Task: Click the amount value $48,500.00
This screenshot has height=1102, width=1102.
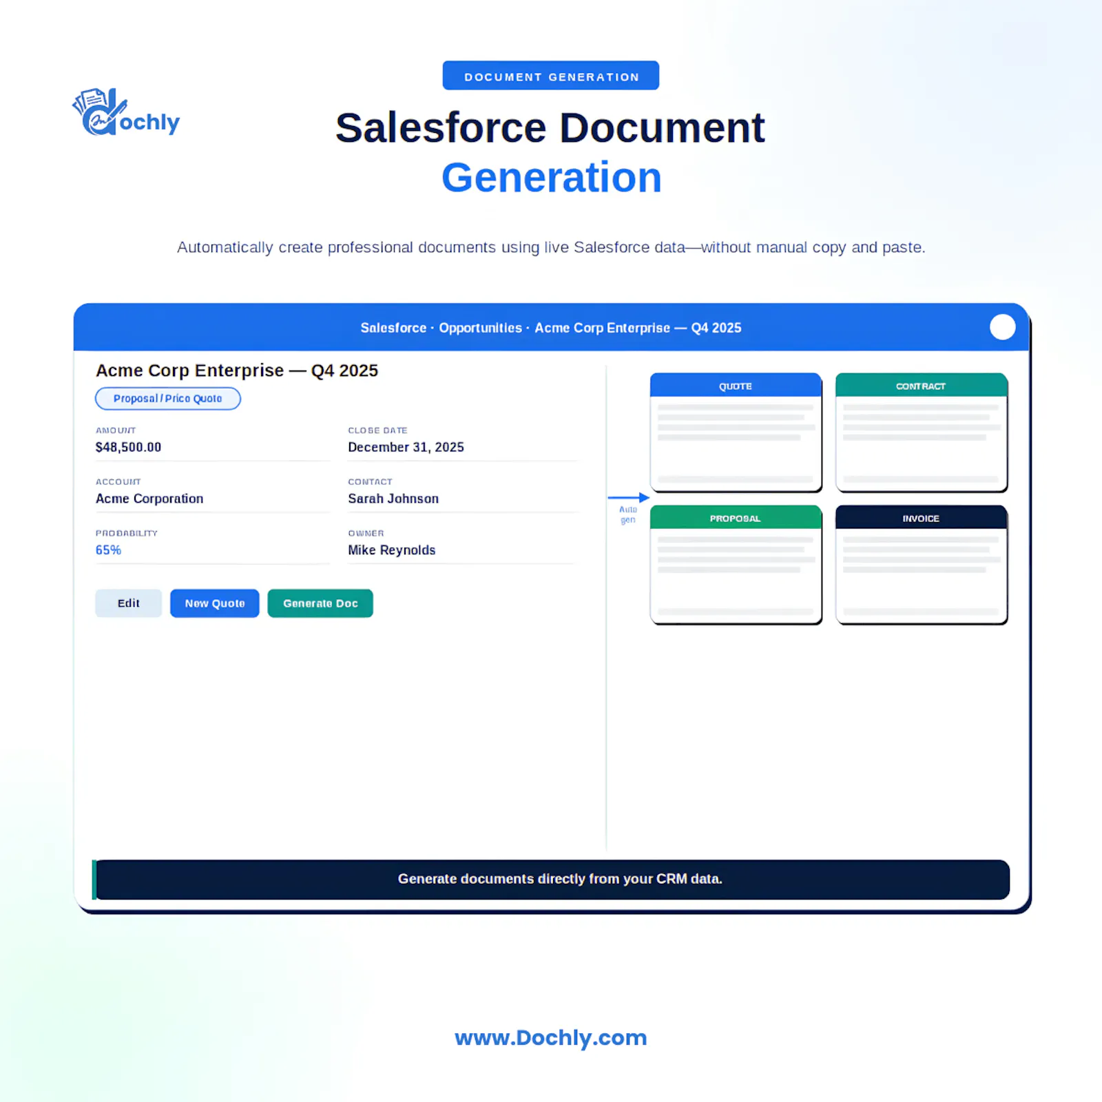Action: coord(129,447)
